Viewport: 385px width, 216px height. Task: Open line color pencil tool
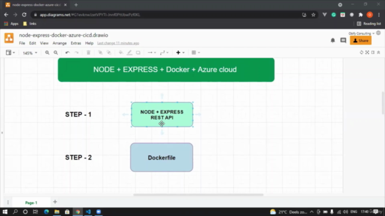[129, 53]
